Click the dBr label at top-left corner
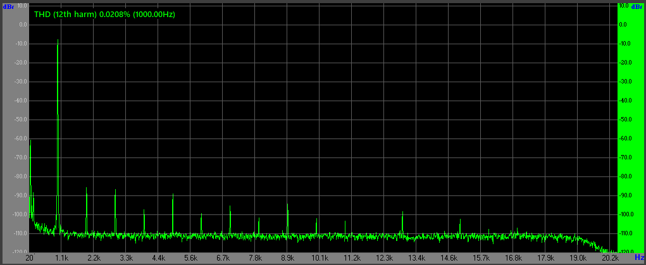 pos(9,7)
